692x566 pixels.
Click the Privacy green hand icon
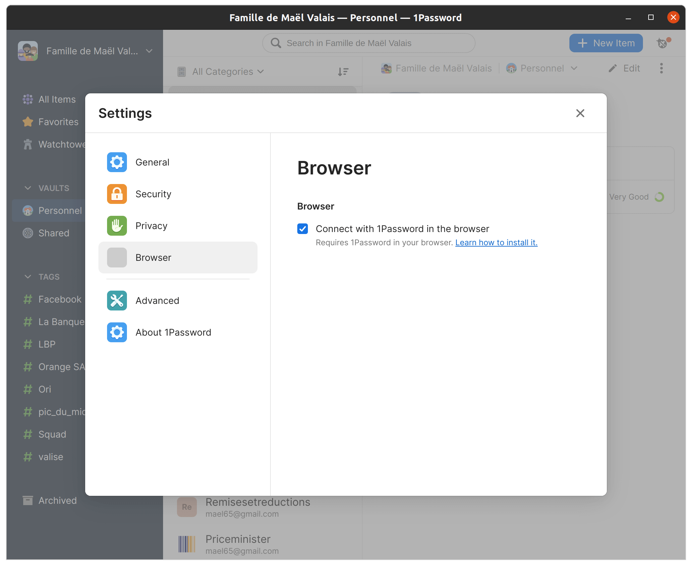pyautogui.click(x=117, y=226)
